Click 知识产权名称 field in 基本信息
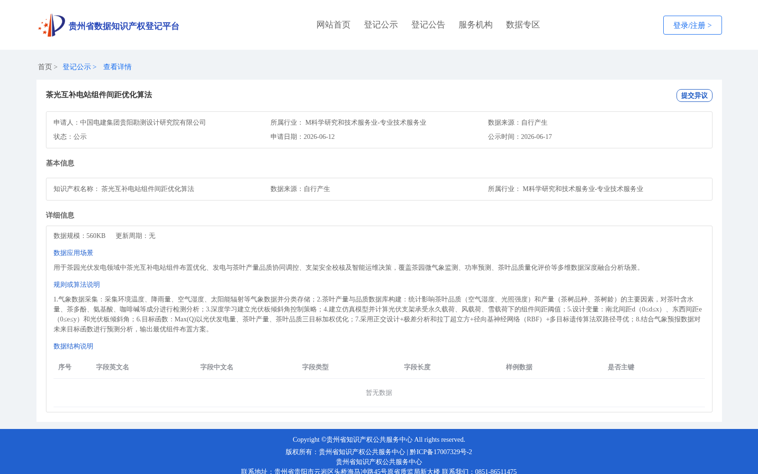 pos(124,189)
